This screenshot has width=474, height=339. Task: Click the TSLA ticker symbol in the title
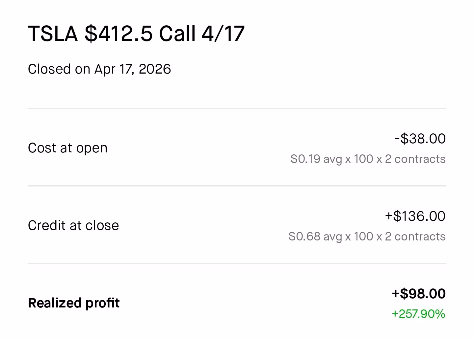pos(53,34)
